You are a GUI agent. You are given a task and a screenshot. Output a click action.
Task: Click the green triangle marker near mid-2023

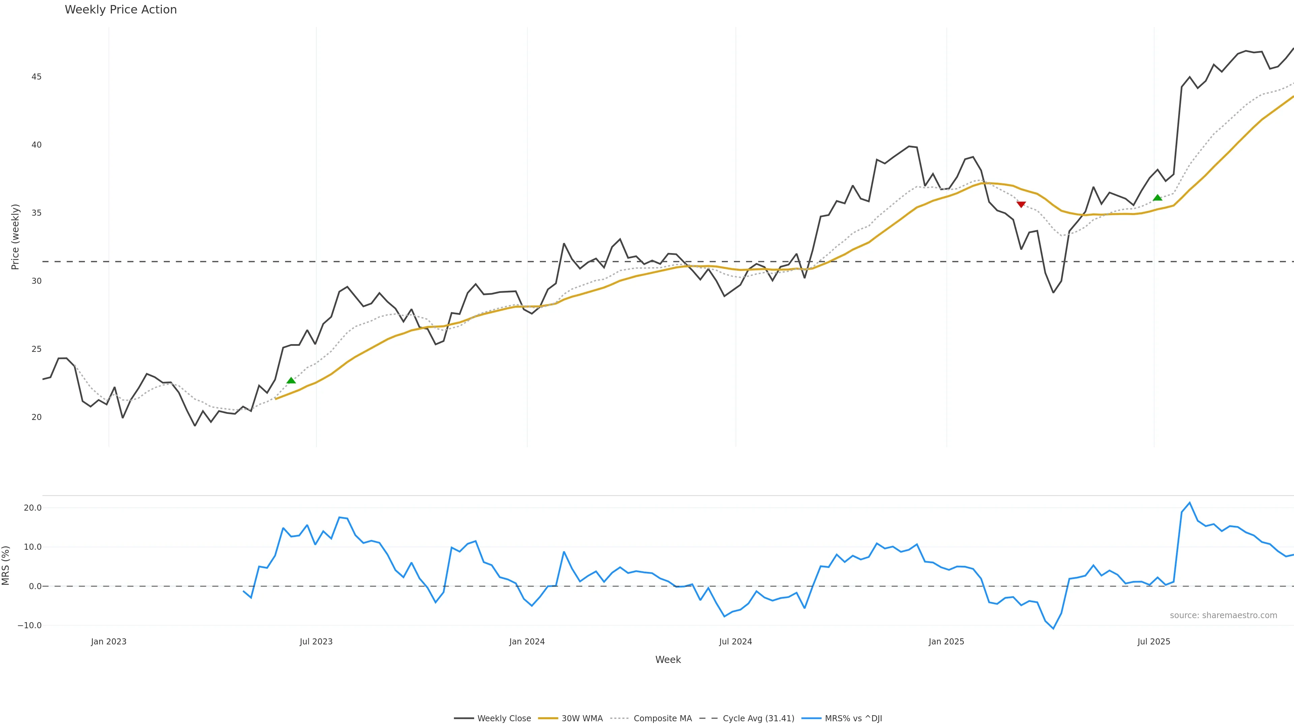(291, 380)
